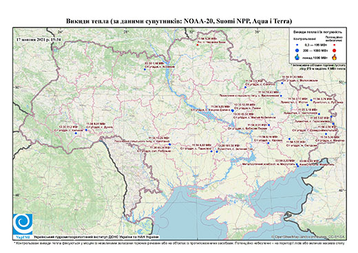
Task: Open the OpenStreetMap contributors attribution link
Action: coord(308,236)
